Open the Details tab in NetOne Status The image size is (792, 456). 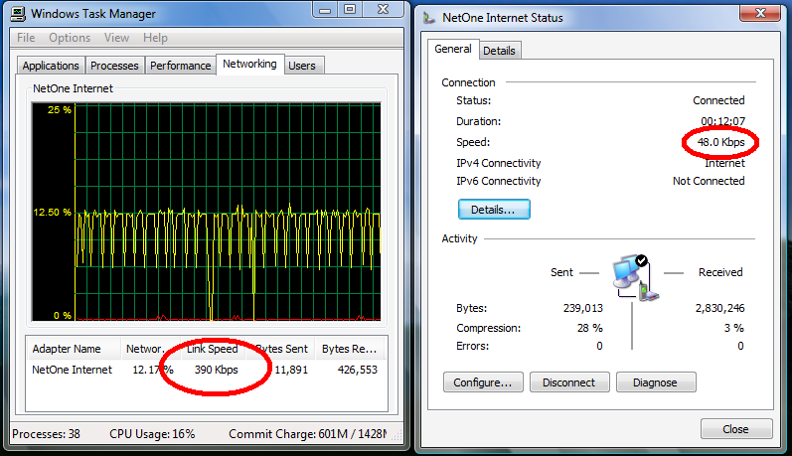point(499,51)
